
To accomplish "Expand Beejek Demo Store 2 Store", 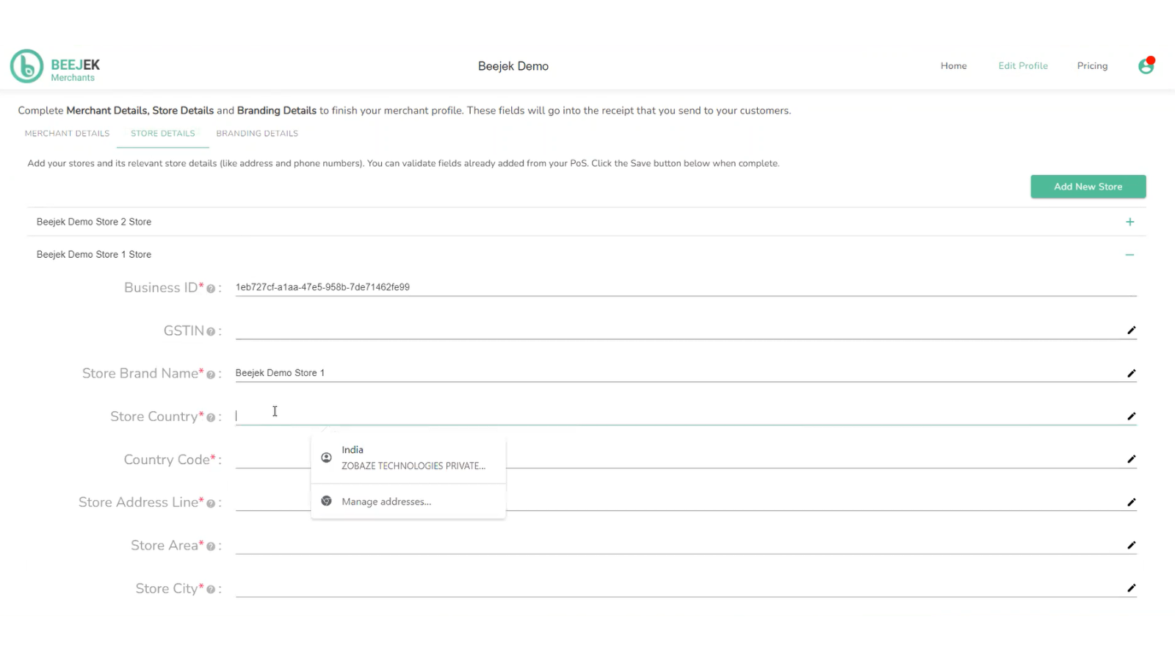I will [x=1129, y=221].
